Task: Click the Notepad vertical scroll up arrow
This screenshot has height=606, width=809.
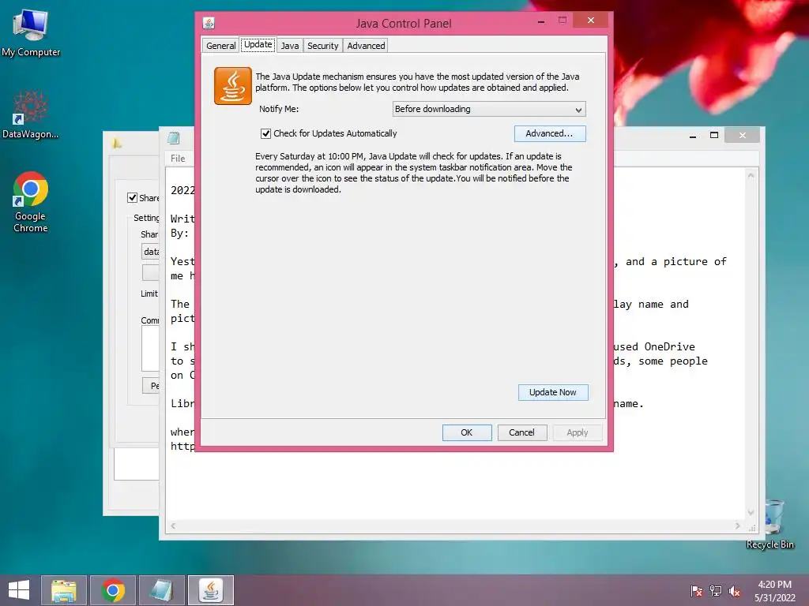Action: point(751,176)
